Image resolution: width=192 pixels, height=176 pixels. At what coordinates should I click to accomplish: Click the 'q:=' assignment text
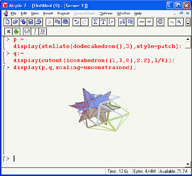click(18, 53)
